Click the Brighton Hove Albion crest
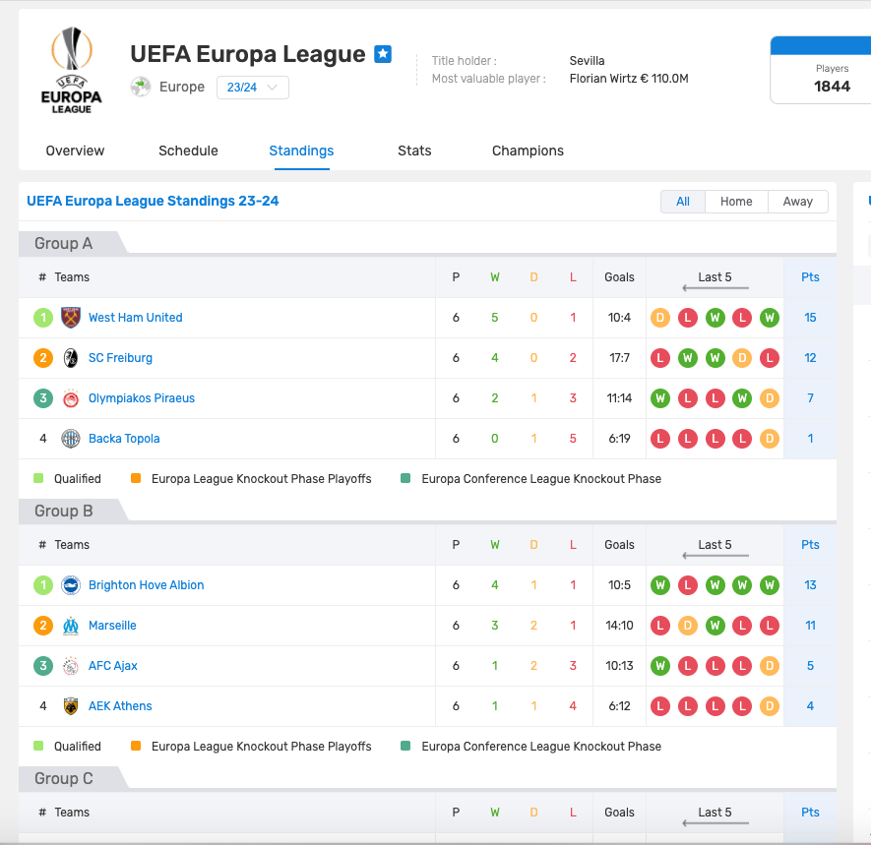The image size is (871, 845). [71, 585]
